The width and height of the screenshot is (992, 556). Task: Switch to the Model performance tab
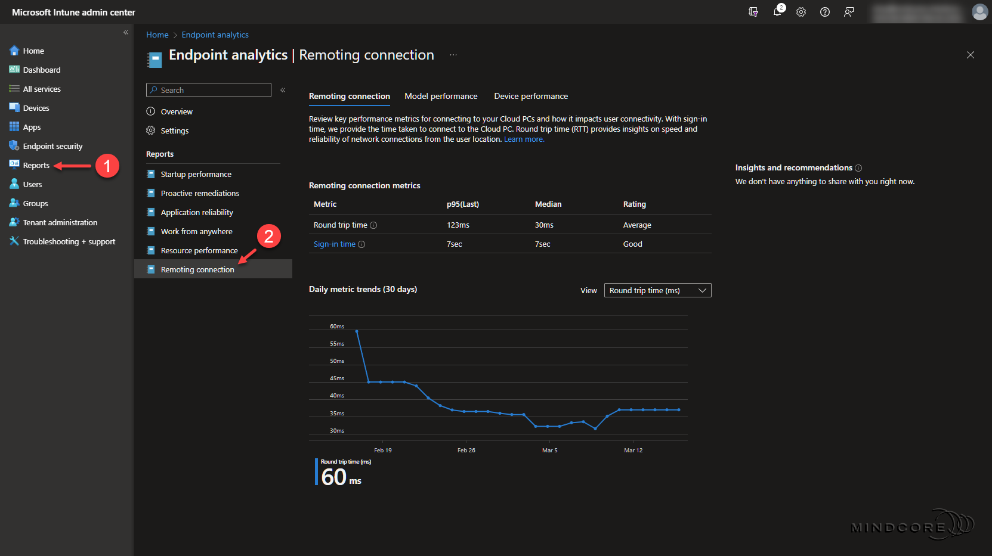[x=441, y=96]
